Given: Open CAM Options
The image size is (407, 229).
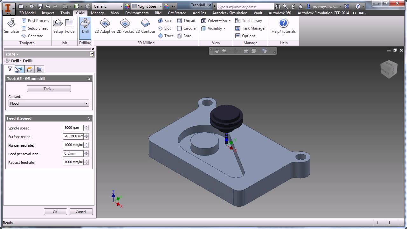Looking at the screenshot, I should tap(245, 36).
